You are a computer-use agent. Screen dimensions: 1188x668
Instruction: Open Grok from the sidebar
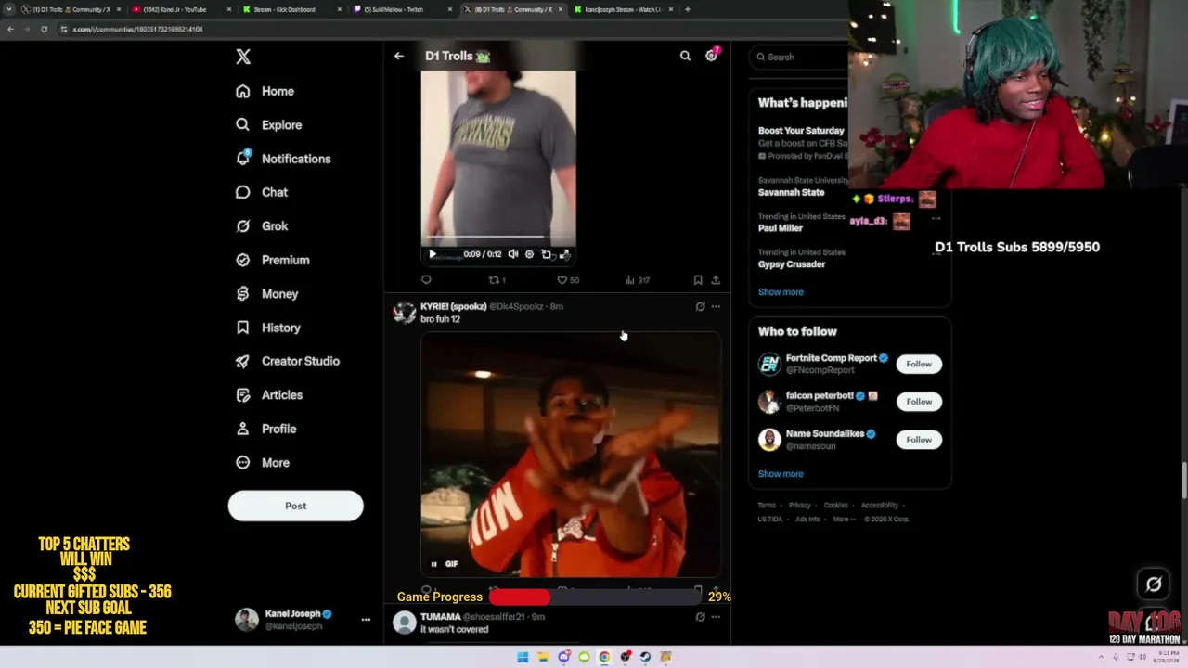[262, 226]
